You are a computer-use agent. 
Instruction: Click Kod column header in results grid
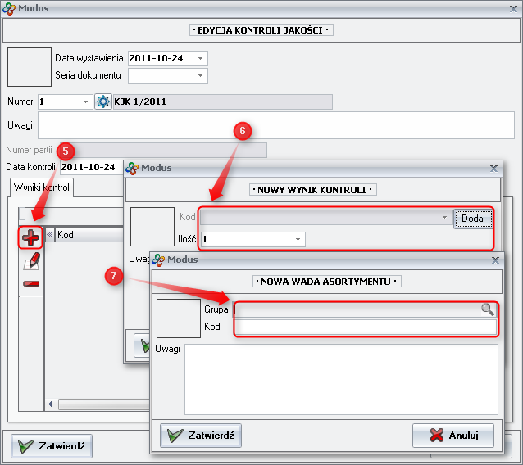tap(89, 234)
